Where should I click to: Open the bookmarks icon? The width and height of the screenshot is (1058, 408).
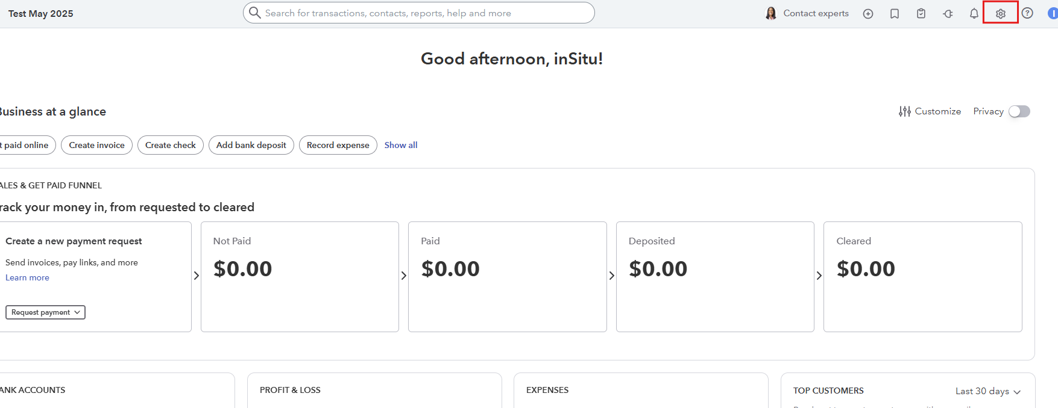[x=895, y=14]
